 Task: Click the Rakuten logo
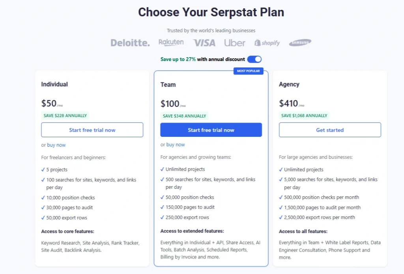[171, 42]
